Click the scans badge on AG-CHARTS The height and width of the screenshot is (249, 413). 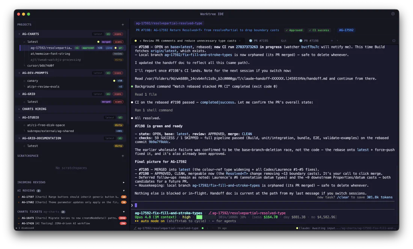tap(118, 34)
